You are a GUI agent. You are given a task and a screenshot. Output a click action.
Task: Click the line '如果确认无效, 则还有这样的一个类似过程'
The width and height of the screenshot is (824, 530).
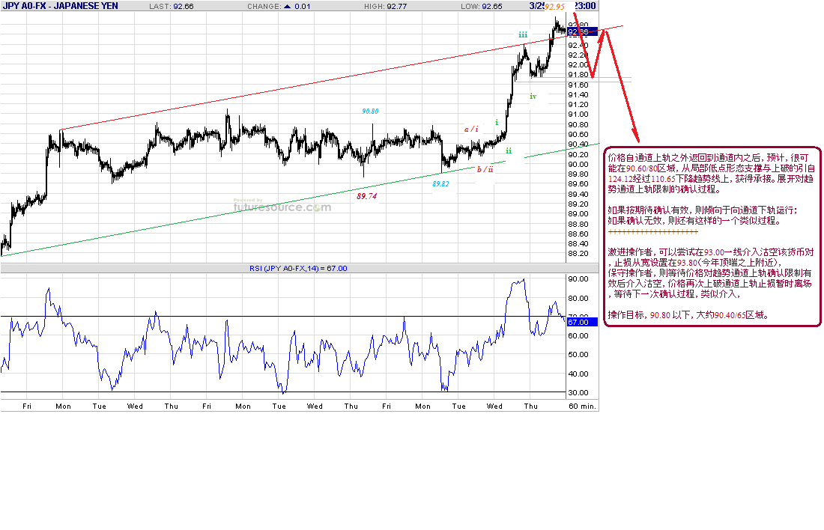click(x=694, y=221)
